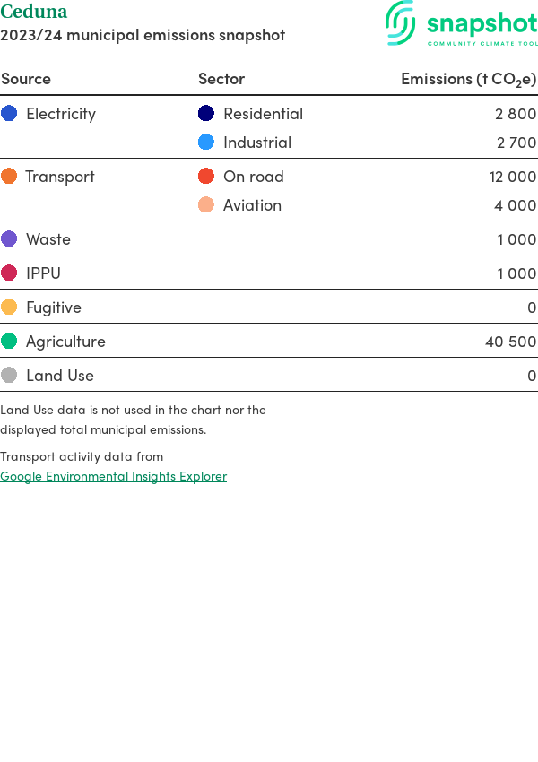Click the light blue Industrial sector dot

(x=206, y=142)
